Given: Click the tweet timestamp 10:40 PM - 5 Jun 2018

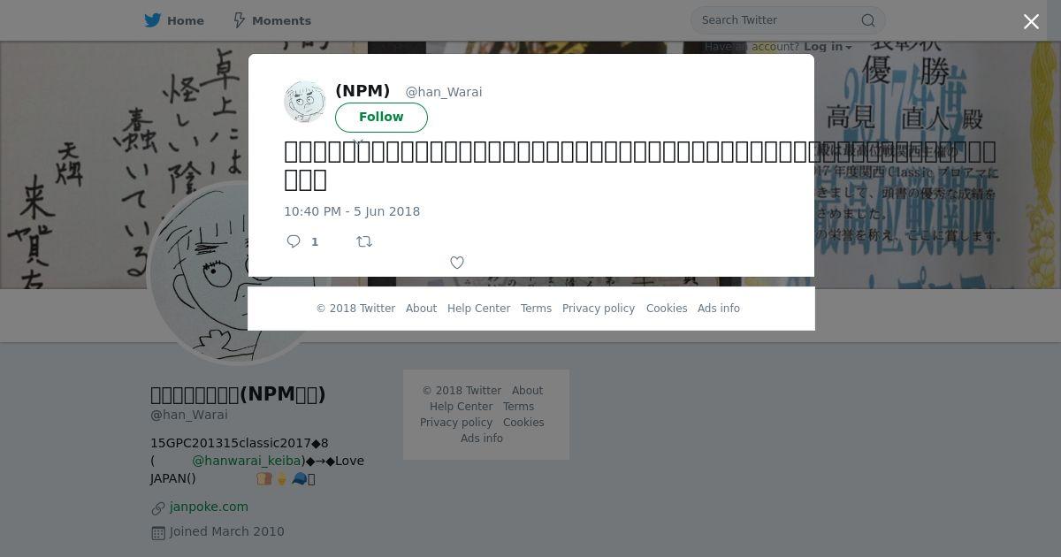Looking at the screenshot, I should 352,211.
